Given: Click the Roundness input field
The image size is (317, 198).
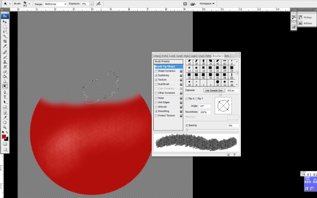Looking at the screenshot, I should [x=205, y=112].
